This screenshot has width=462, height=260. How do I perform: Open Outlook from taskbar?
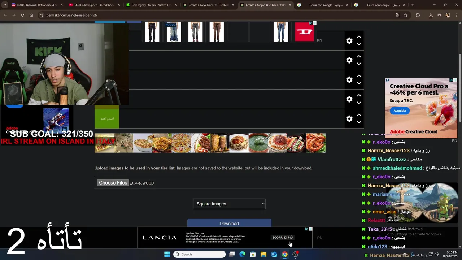coord(274,254)
